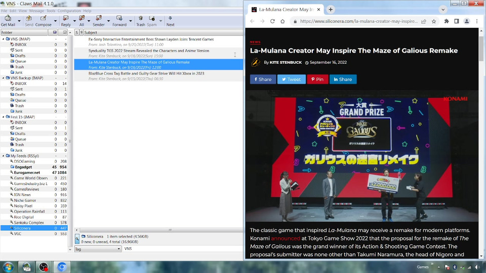Open the Tools menu
This screenshot has height=273, width=486.
(51, 11)
